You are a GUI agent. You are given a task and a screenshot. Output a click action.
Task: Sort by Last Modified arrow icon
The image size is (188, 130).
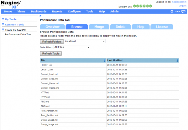click(x=177, y=60)
